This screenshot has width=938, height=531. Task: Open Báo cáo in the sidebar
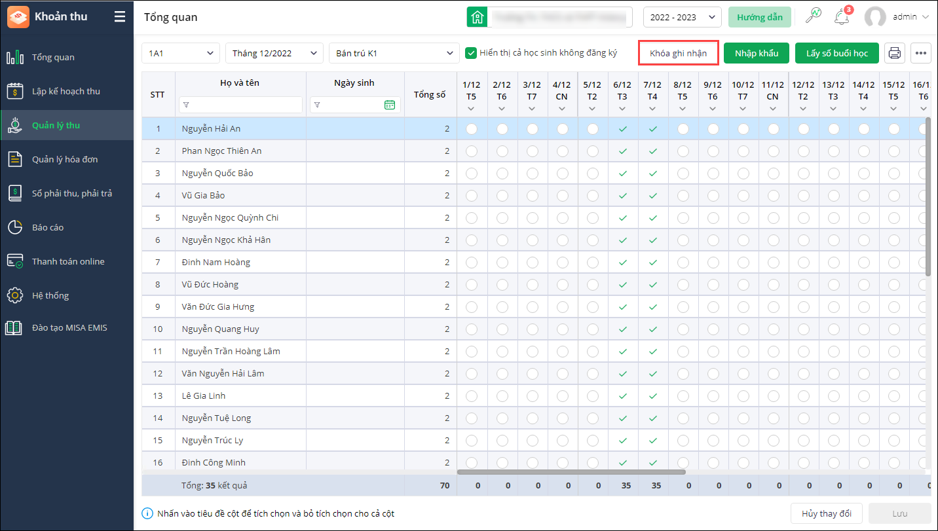48,227
